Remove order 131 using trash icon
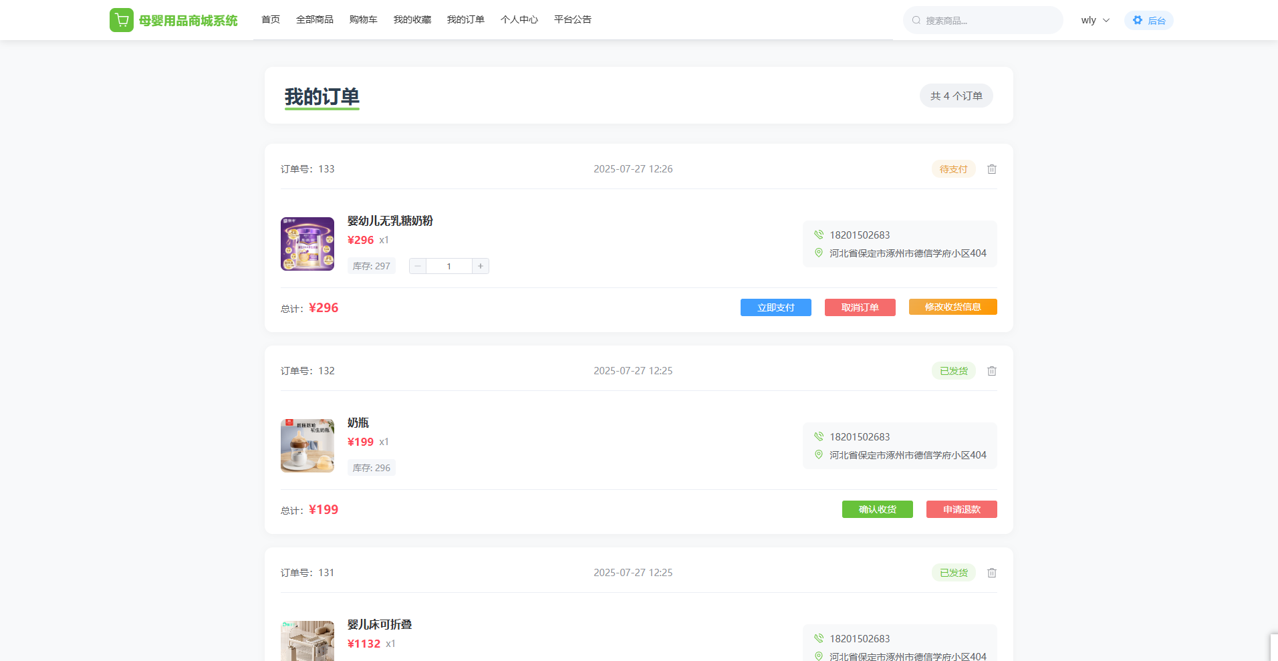The height and width of the screenshot is (661, 1278). pos(992,573)
